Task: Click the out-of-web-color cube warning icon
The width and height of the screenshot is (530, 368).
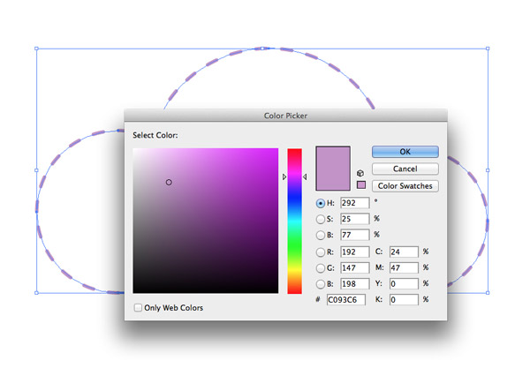Action: pyautogui.click(x=360, y=173)
